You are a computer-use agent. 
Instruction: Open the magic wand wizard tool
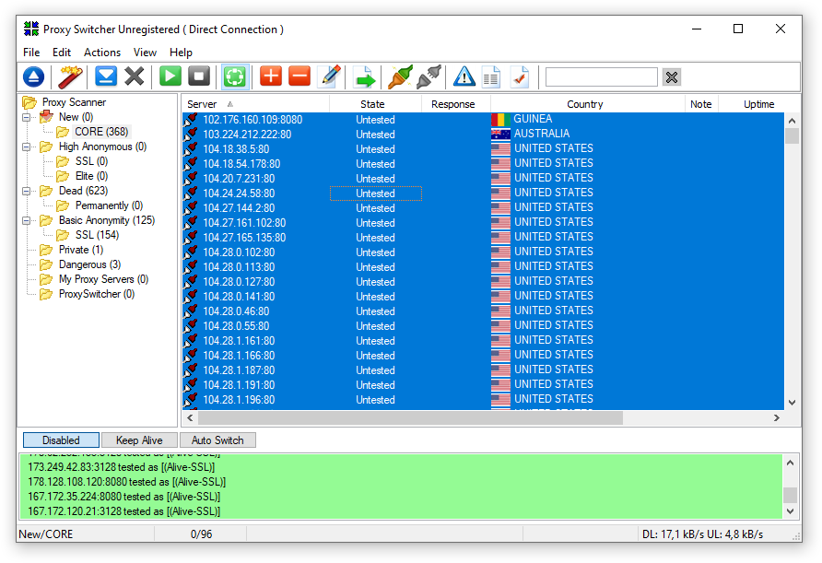(71, 76)
